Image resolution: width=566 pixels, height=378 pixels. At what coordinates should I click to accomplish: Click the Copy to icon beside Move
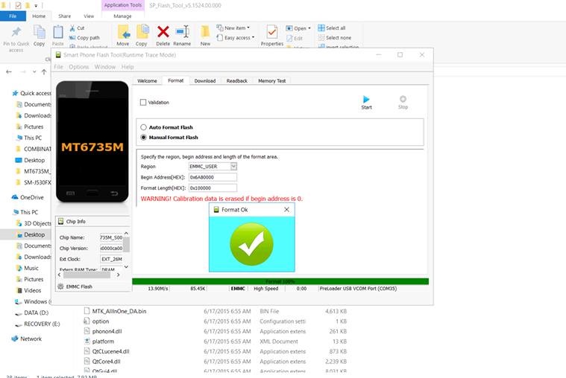coord(142,32)
